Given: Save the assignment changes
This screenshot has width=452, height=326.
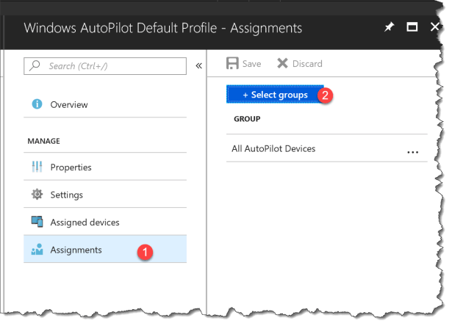Looking at the screenshot, I should point(244,64).
